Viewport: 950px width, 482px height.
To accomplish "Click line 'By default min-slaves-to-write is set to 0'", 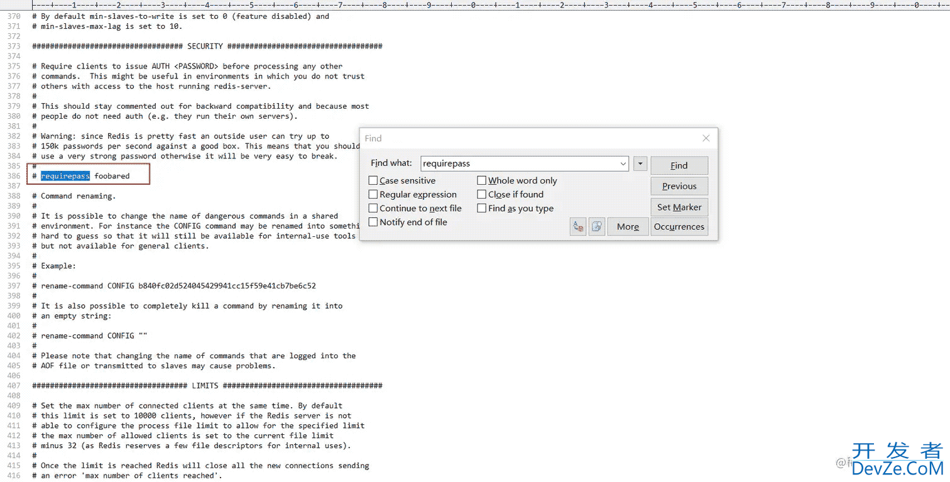I will click(x=180, y=16).
